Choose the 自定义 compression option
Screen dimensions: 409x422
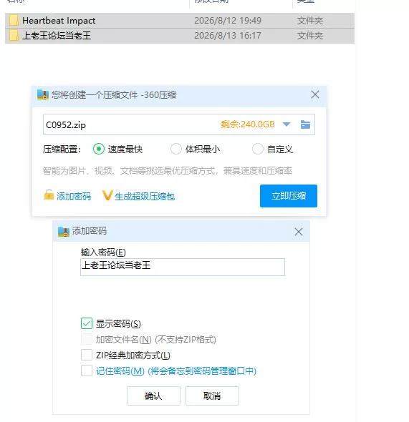258,149
